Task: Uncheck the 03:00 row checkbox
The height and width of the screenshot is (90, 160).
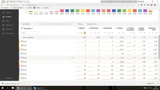Action: point(22,53)
